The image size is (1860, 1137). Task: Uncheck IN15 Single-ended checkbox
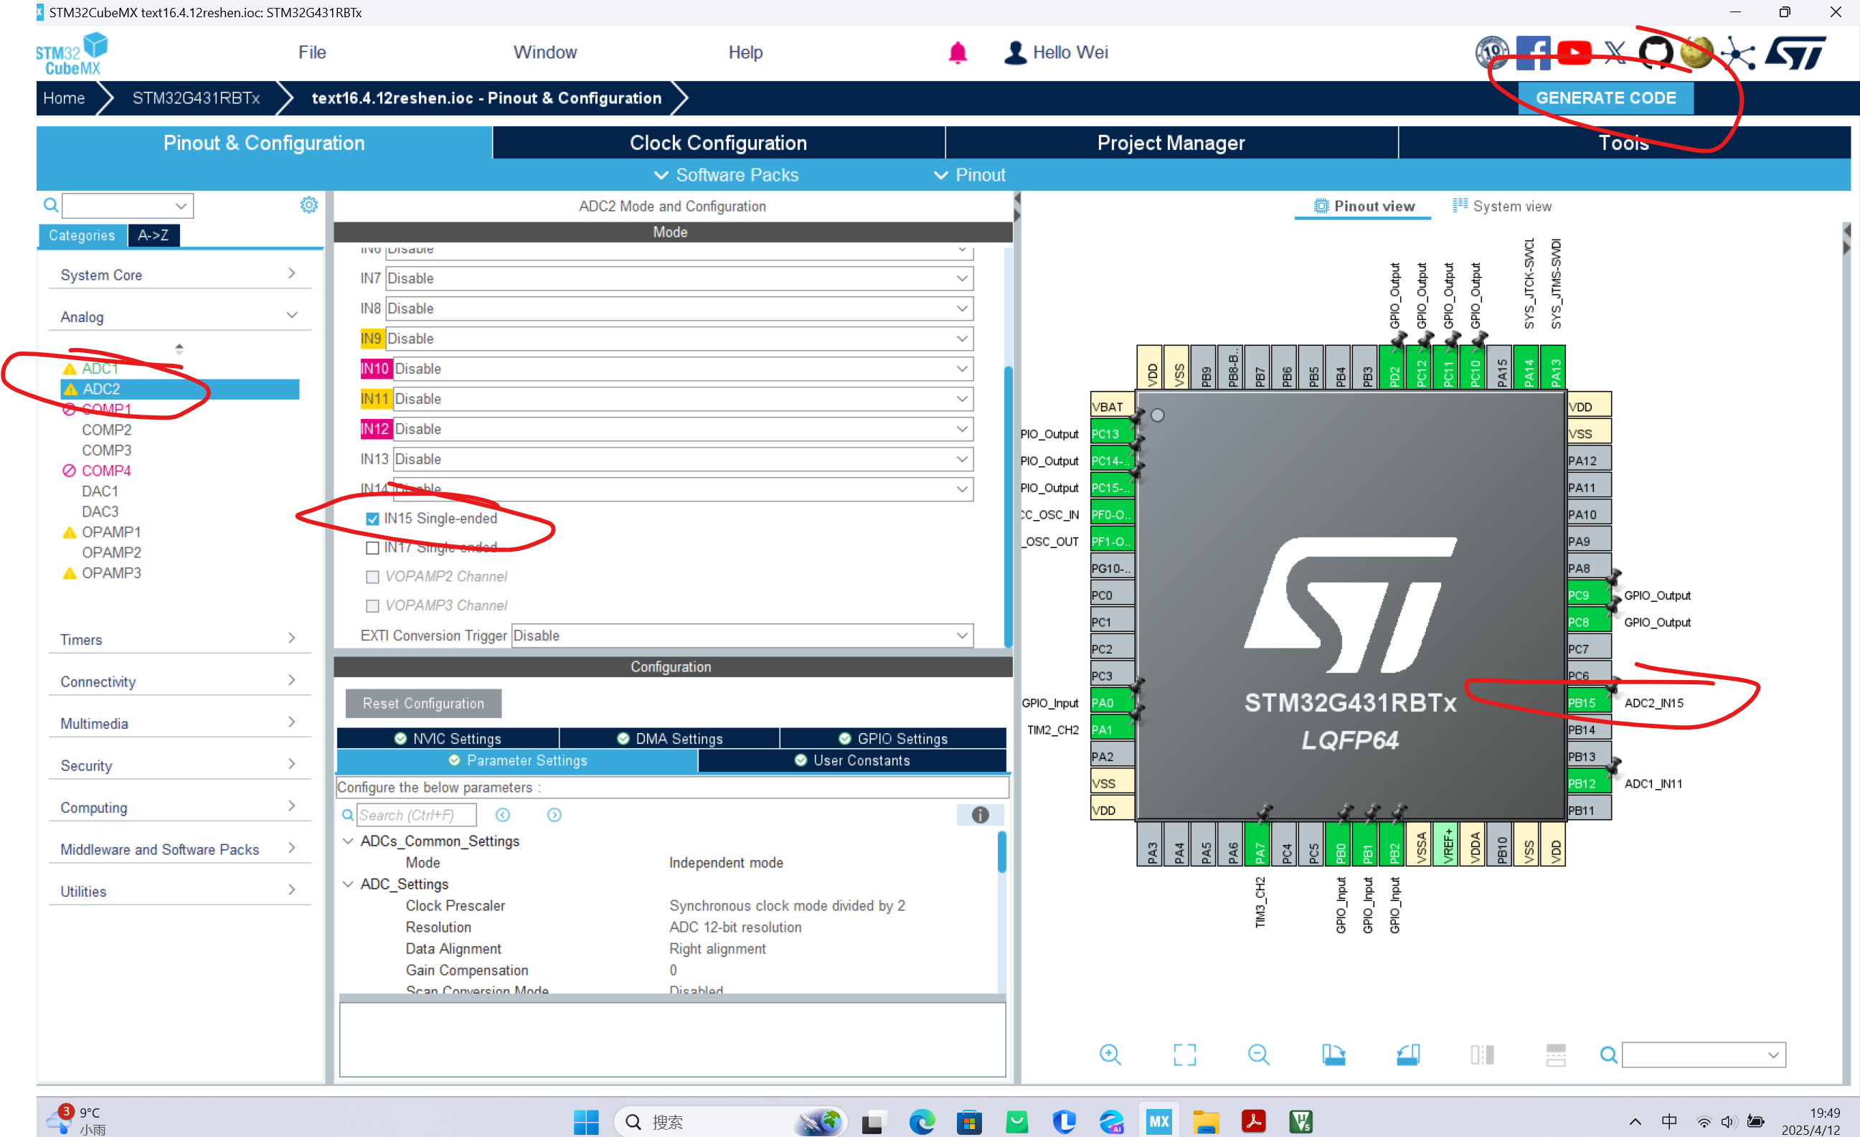pos(372,519)
